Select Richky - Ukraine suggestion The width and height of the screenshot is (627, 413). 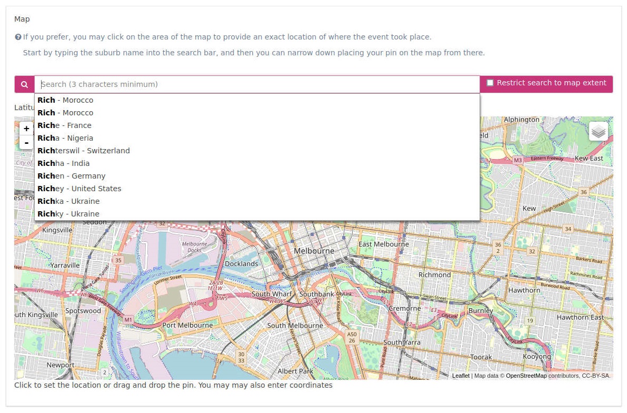pyautogui.click(x=68, y=214)
